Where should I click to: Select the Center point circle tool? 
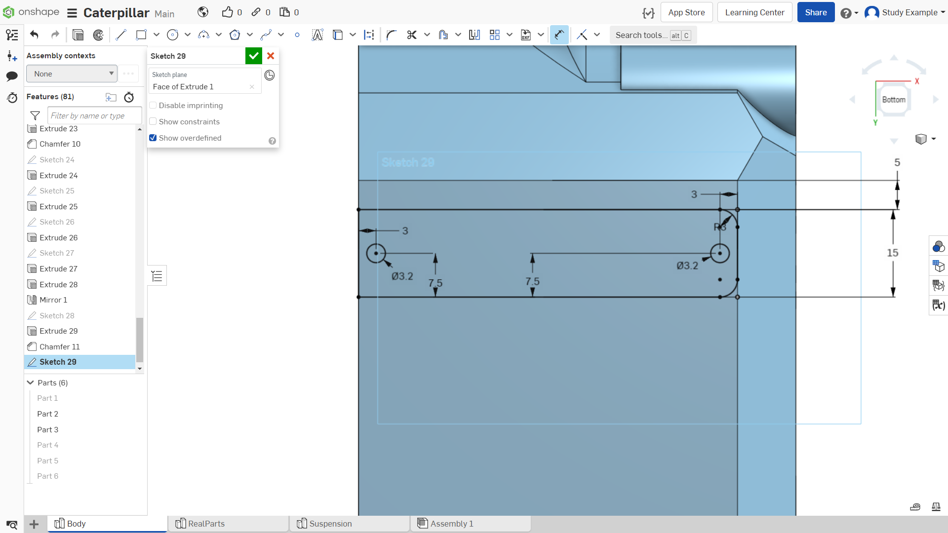coord(172,35)
